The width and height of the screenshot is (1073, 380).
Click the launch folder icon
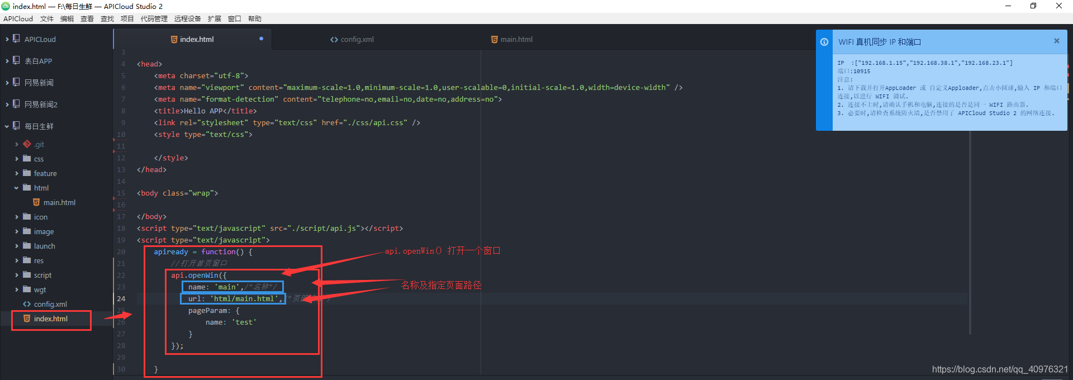click(x=27, y=245)
